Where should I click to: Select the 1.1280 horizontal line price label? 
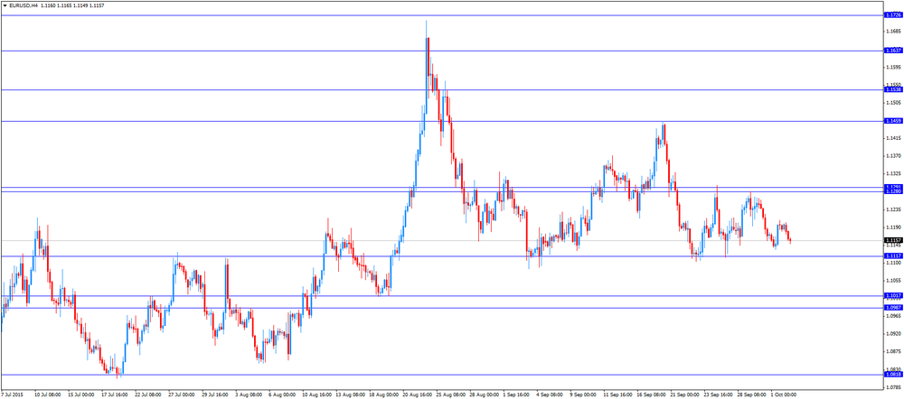[893, 191]
